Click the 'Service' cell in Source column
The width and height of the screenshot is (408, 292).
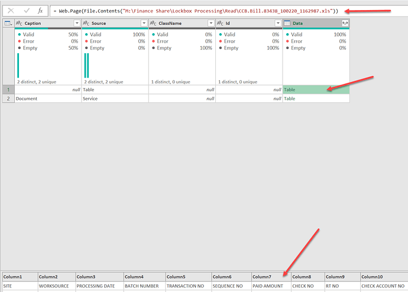pyautogui.click(x=115, y=99)
